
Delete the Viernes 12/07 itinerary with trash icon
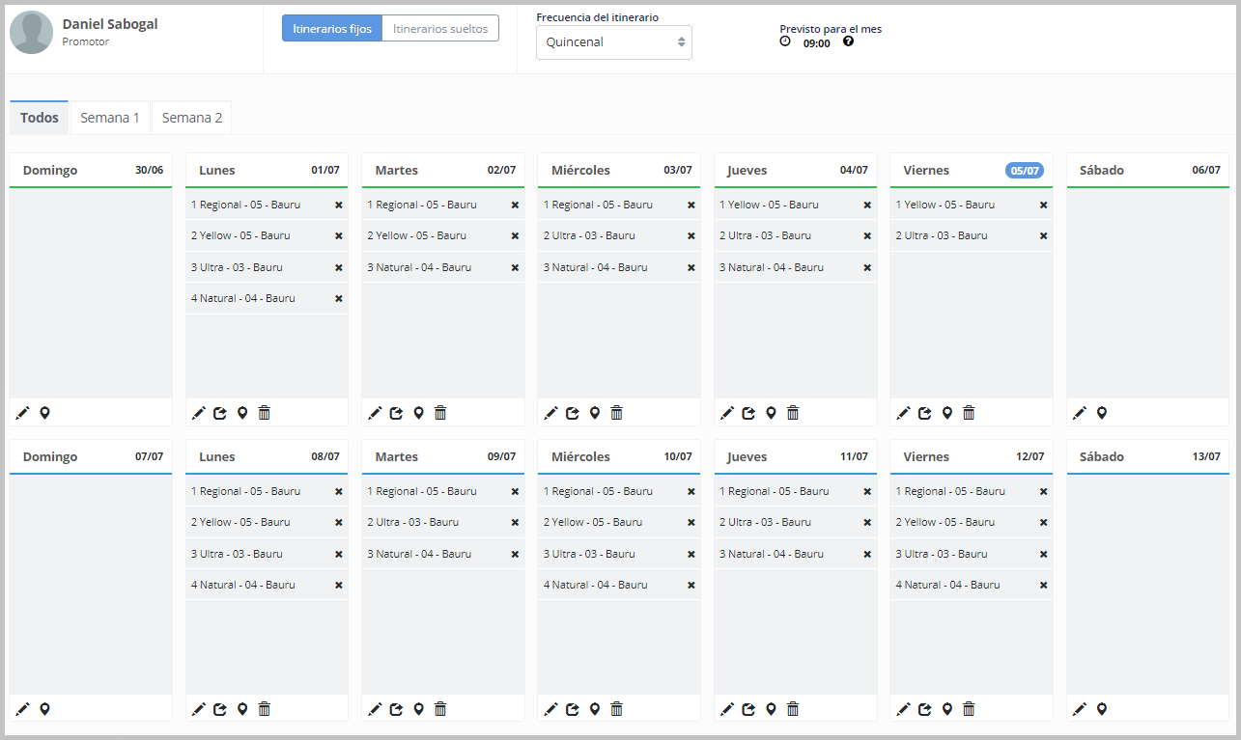tap(969, 709)
